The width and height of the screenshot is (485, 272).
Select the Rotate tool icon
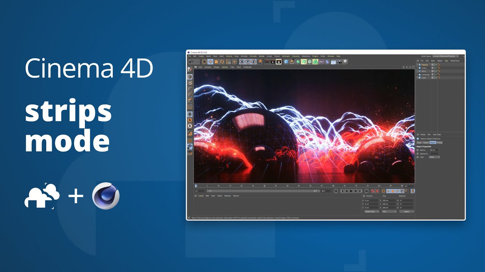point(222,62)
